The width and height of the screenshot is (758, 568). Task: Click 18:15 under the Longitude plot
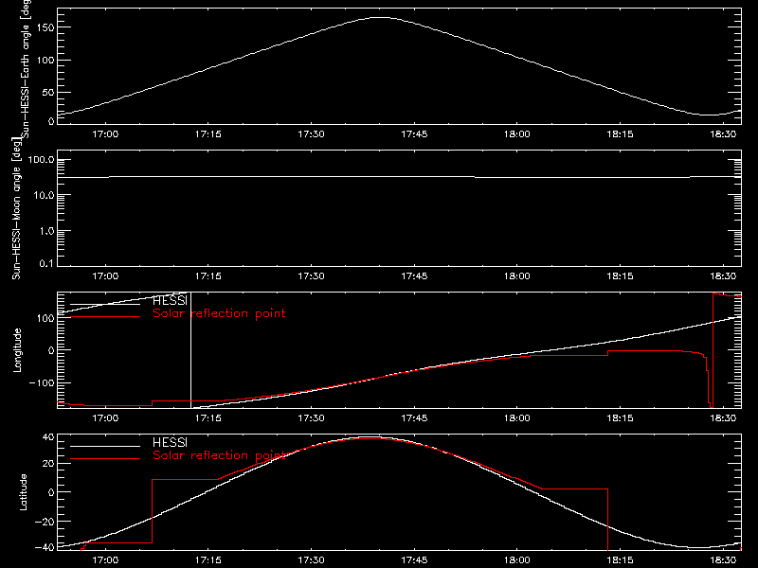pyautogui.click(x=620, y=417)
